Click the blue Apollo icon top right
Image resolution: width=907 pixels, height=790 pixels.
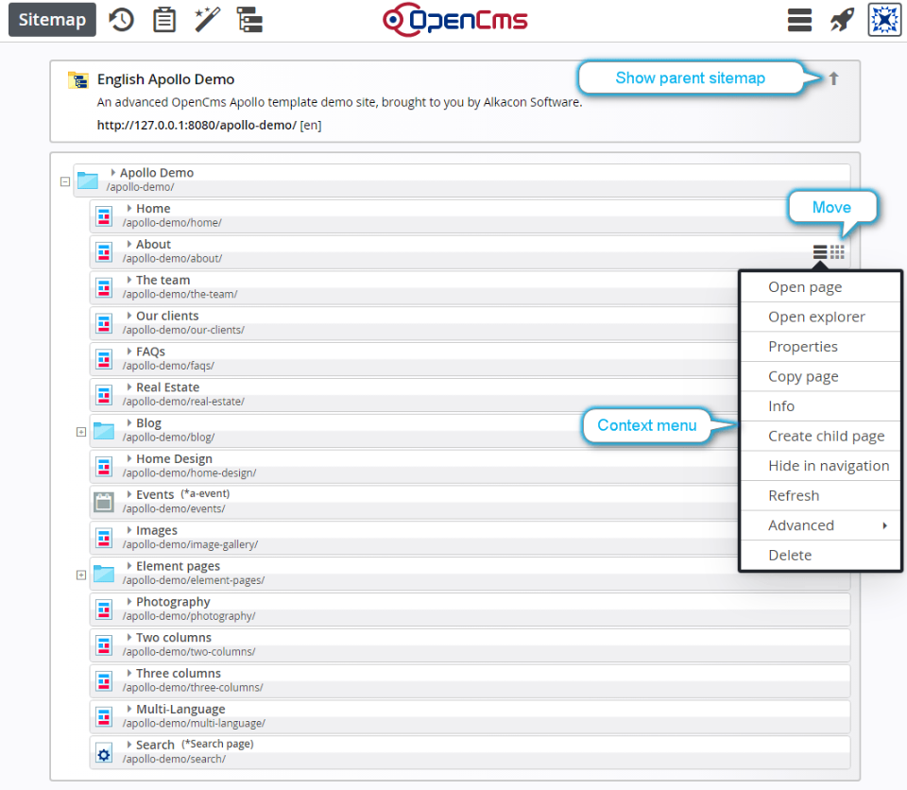click(884, 19)
